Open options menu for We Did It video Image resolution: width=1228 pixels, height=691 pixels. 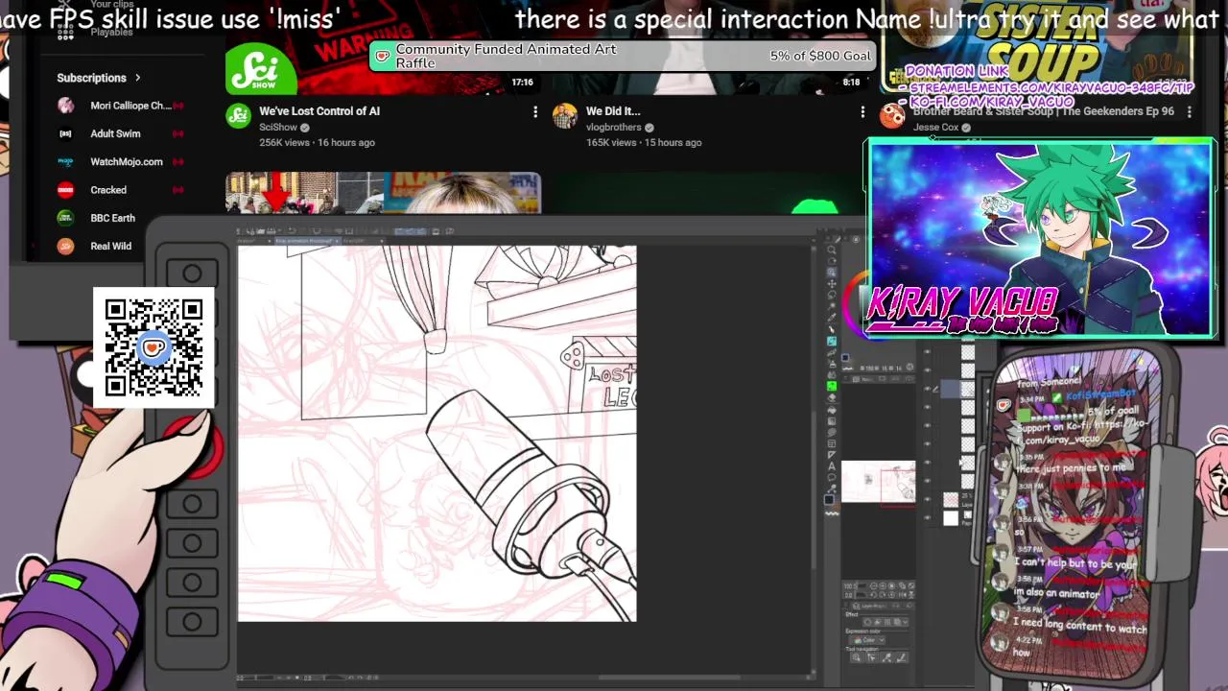click(862, 112)
